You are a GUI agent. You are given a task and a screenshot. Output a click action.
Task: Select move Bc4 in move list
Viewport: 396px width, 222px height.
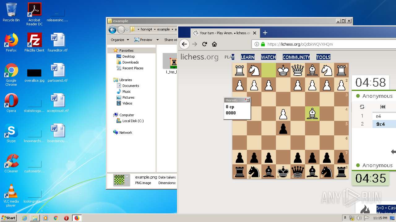tap(384, 124)
